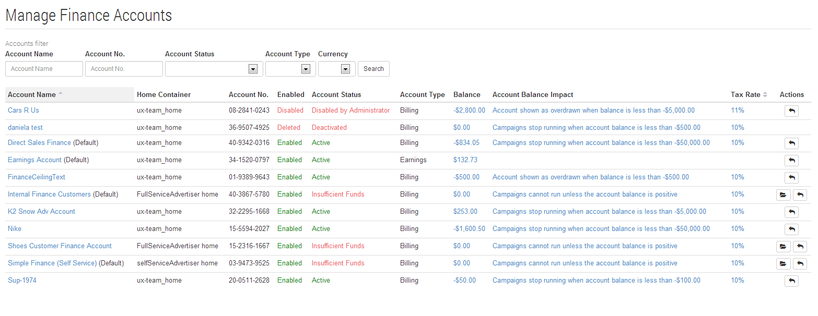Click the Account Balance Impact column header
818x316 pixels.
533,95
